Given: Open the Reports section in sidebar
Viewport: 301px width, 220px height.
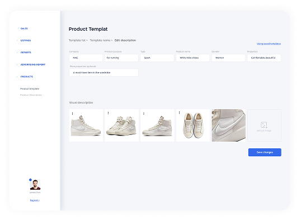Looking at the screenshot, I should pos(26,52).
